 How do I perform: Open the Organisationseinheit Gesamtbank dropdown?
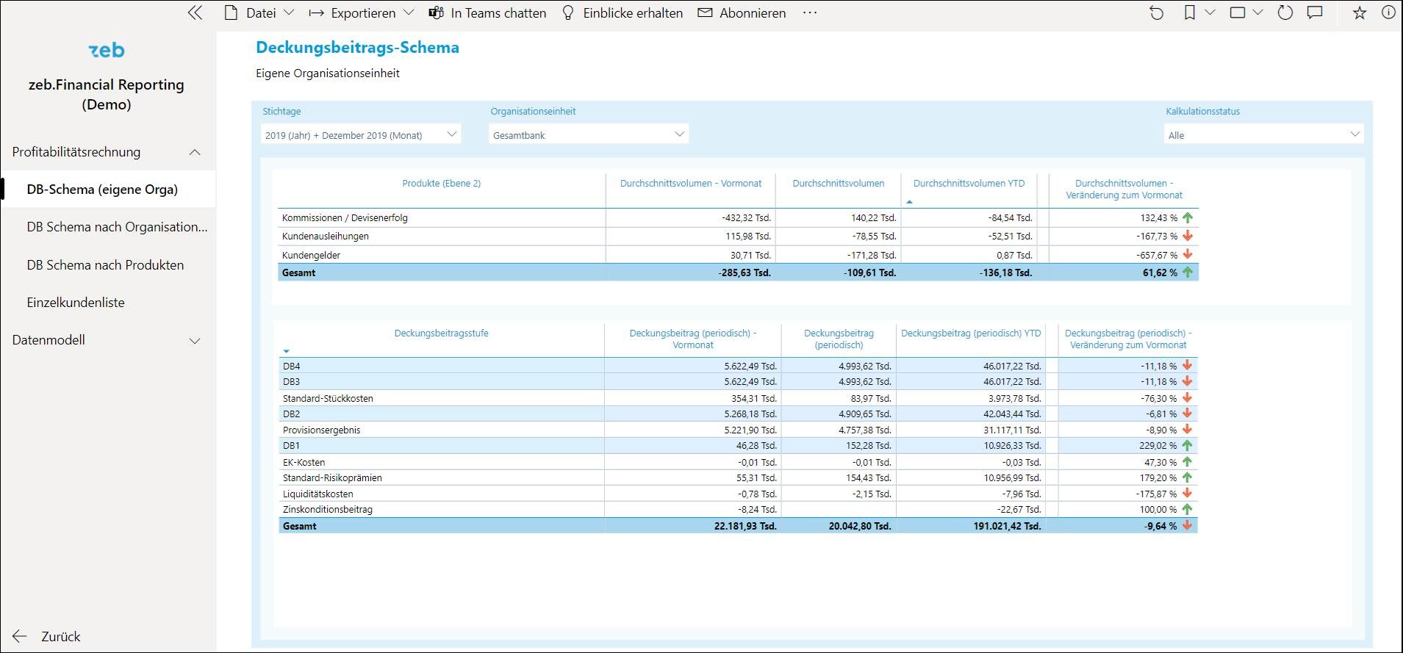tap(588, 134)
